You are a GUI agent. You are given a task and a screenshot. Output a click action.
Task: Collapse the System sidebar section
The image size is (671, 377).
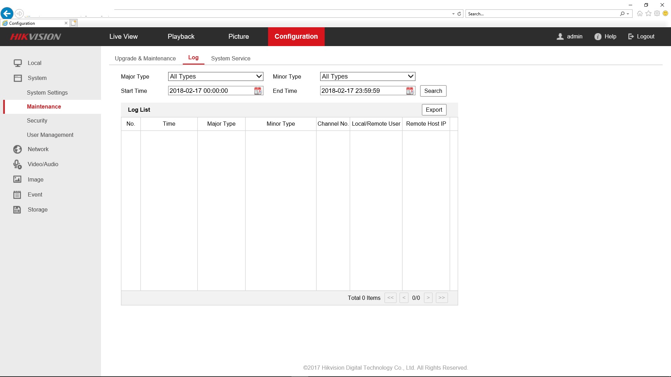coord(37,78)
